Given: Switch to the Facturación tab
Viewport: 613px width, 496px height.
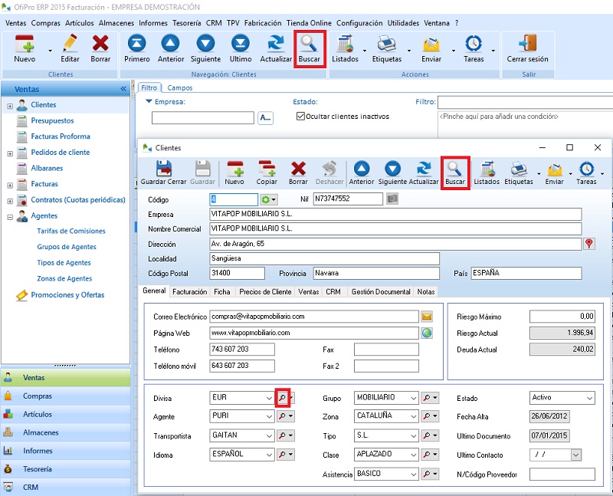Looking at the screenshot, I should pos(189,291).
